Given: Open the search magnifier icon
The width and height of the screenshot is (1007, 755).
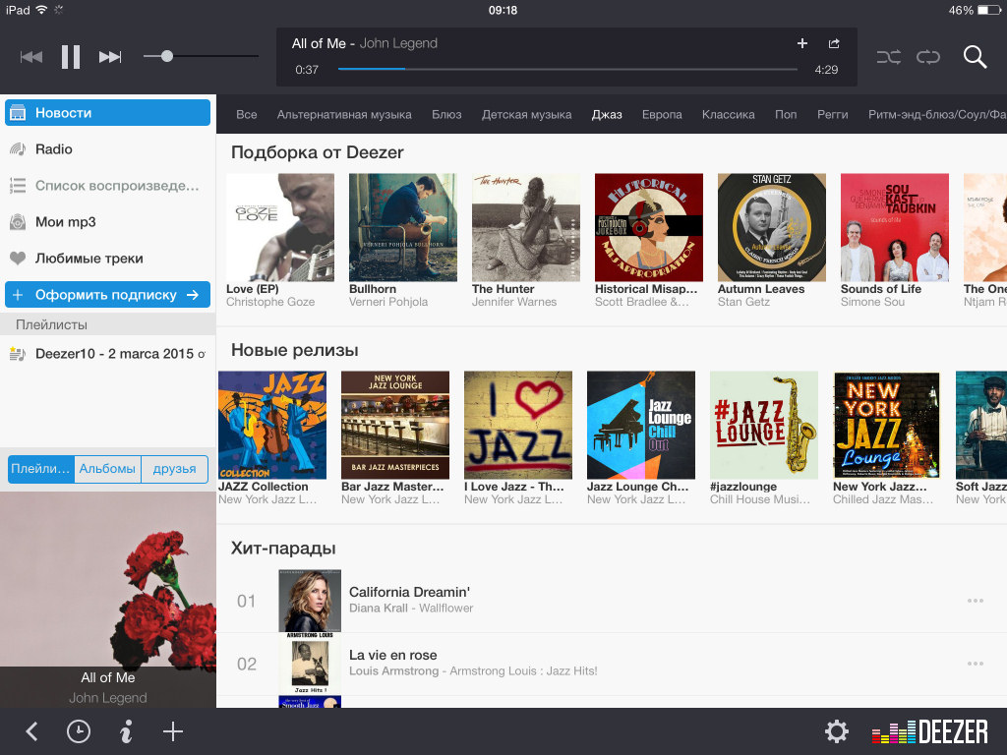Looking at the screenshot, I should click(975, 57).
